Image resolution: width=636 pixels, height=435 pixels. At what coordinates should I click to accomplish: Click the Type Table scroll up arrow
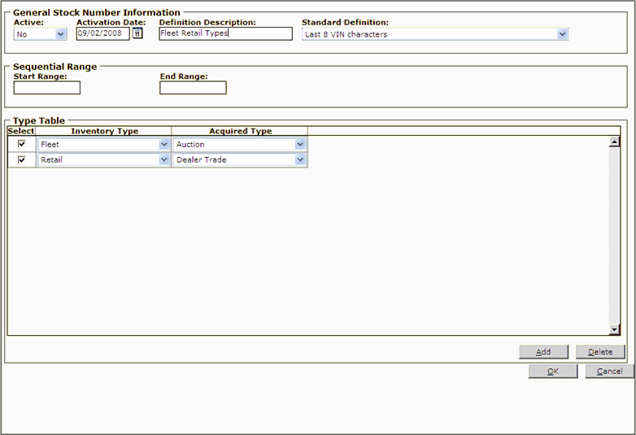(x=615, y=142)
